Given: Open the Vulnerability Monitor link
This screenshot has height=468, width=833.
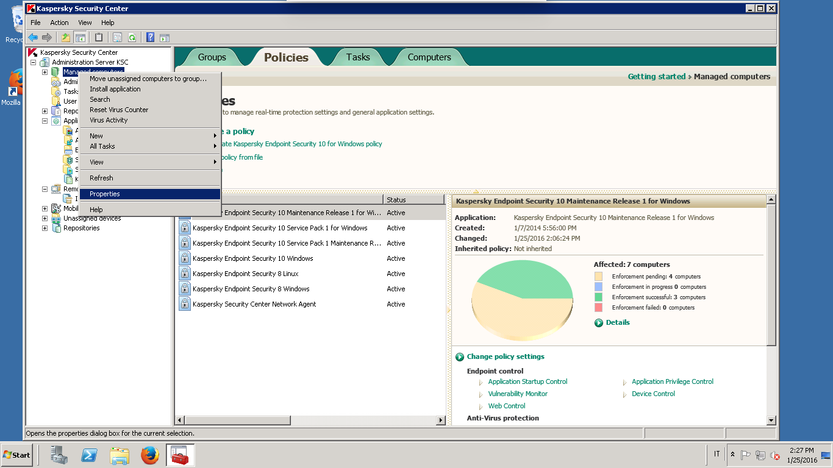Looking at the screenshot, I should pos(518,394).
